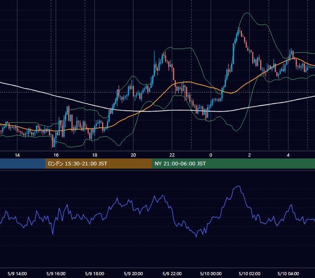
Task: Click the 5/9 20:00 date label
Action: [133, 273]
